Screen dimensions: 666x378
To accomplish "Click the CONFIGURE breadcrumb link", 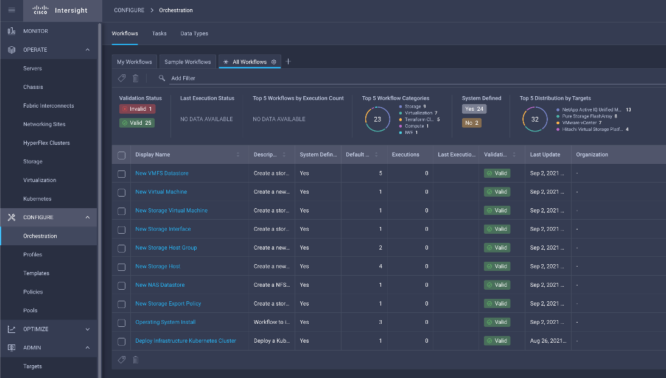I will click(129, 10).
